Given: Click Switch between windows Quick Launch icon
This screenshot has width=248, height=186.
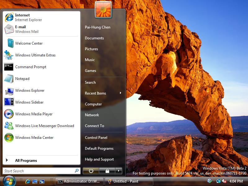Looking at the screenshot, I should [x=42, y=181].
